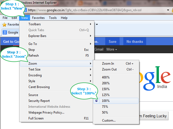Click the View menu
Image resolution: width=173 pixels, height=129 pixels.
pos(25,18)
